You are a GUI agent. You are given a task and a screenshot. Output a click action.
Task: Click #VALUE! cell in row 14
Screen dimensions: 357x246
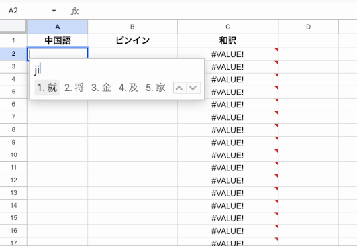pos(227,206)
